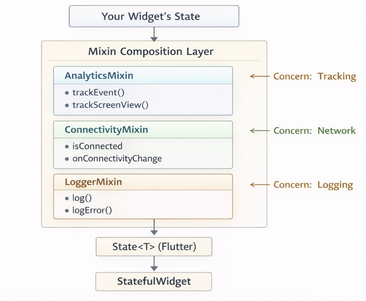Click the "Your Widget's State" box
366x301 pixels.
click(x=154, y=17)
